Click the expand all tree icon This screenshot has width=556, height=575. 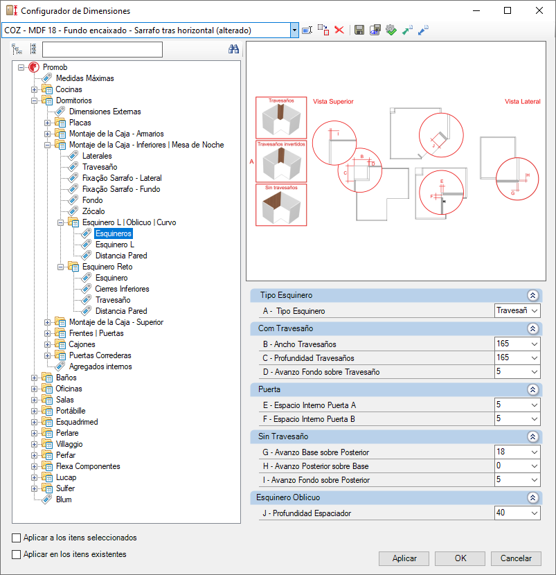coord(17,49)
